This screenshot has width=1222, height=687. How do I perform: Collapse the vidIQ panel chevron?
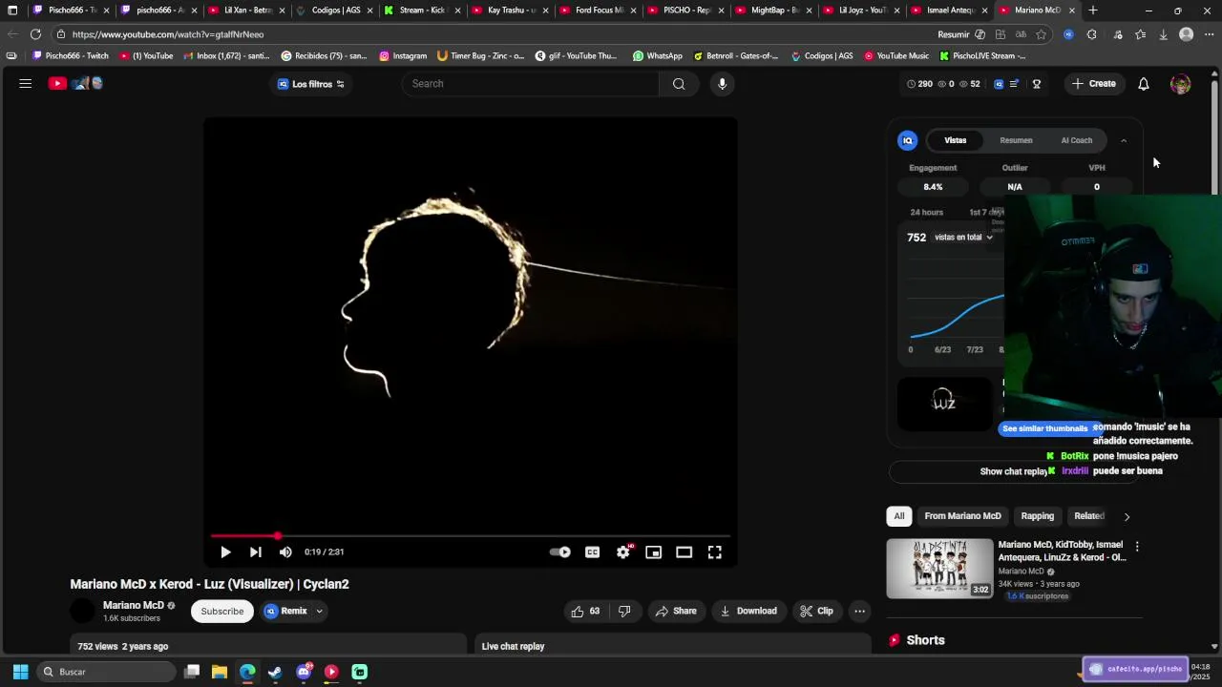tap(1124, 140)
